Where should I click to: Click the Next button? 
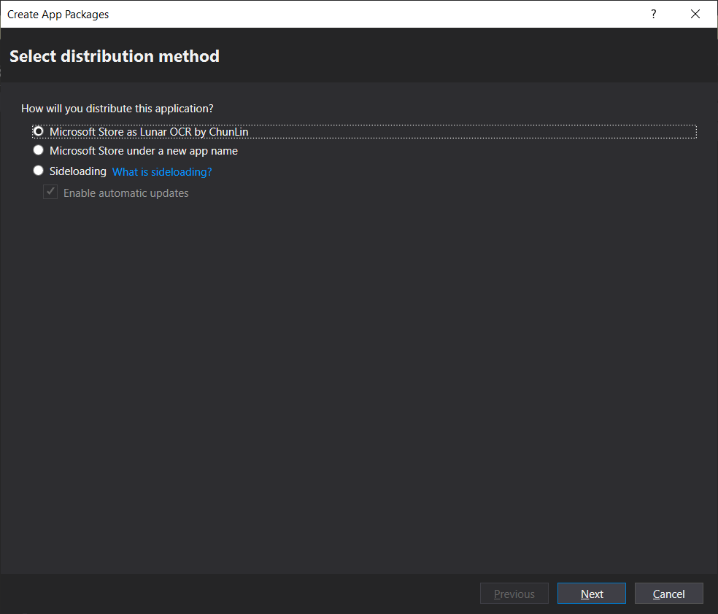(x=591, y=594)
